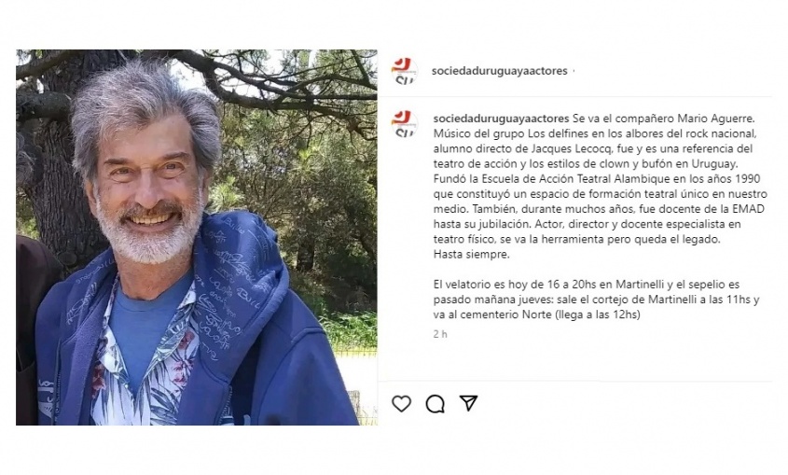Share the post via paper plane icon
Screen dimensions: 788x475
468,402
